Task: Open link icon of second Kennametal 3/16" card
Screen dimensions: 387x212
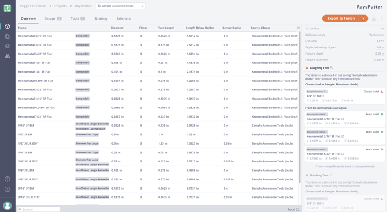Action: (x=343, y=136)
